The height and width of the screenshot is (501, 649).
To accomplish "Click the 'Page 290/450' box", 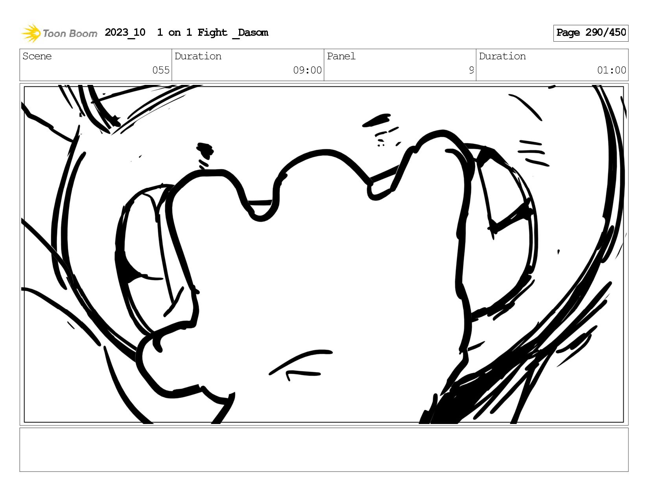I will point(591,33).
